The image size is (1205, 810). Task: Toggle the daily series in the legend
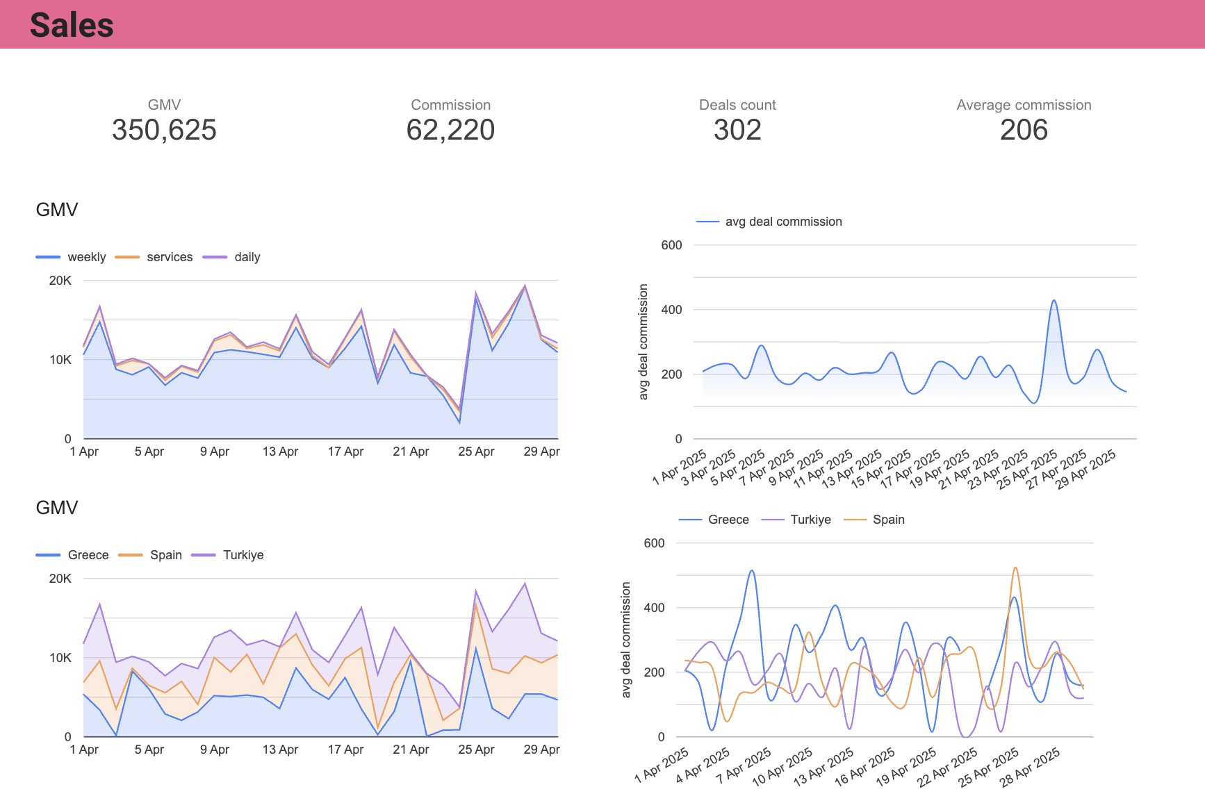231,257
